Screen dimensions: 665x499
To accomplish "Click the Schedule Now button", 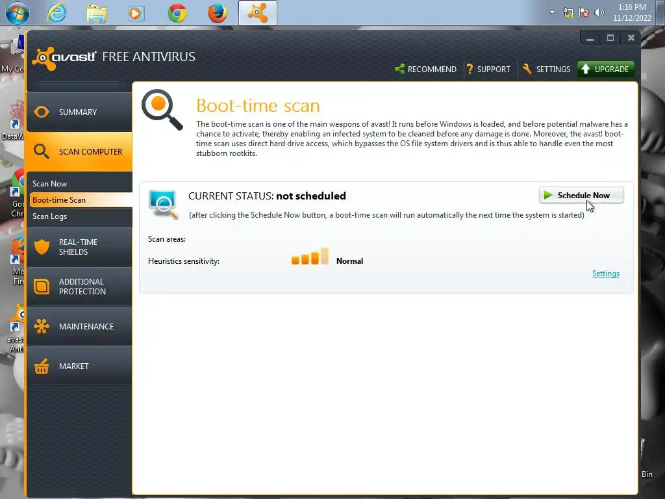I will 581,195.
